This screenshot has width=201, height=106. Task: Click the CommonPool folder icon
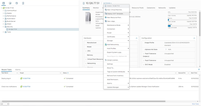coord(6,11)
